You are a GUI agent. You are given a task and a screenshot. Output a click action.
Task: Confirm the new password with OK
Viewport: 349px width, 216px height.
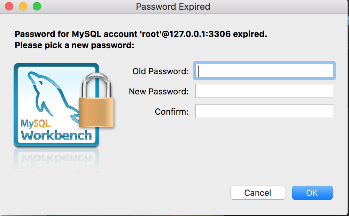pyautogui.click(x=312, y=193)
